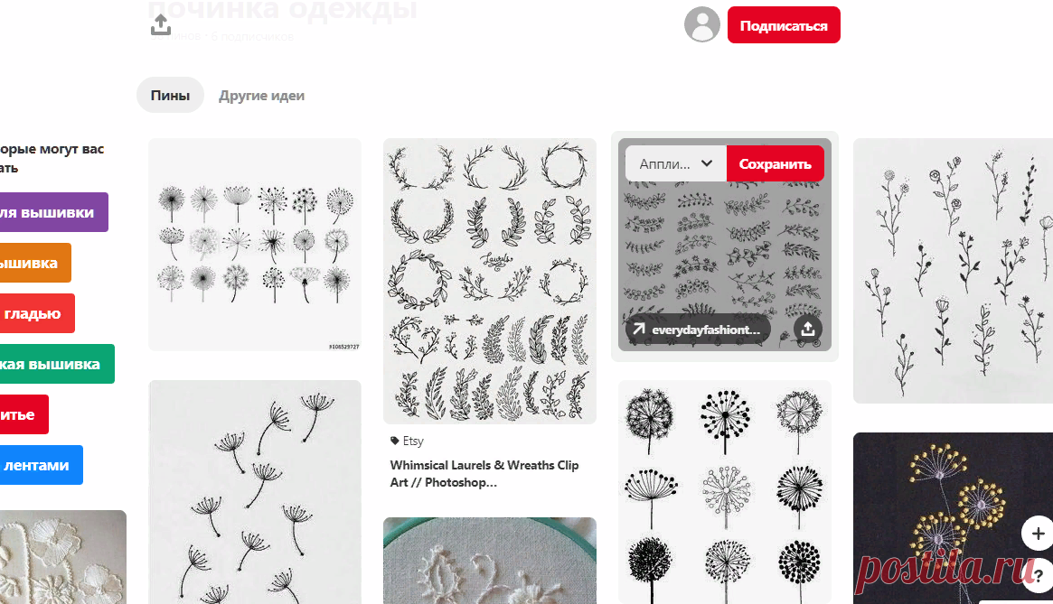The width and height of the screenshot is (1053, 604).
Task: Open the gray user profile avatar
Action: (701, 25)
